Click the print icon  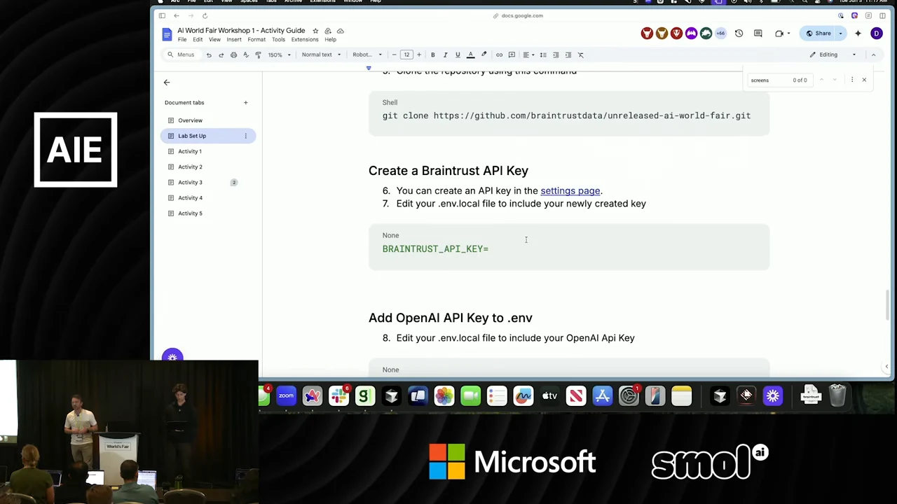click(233, 55)
